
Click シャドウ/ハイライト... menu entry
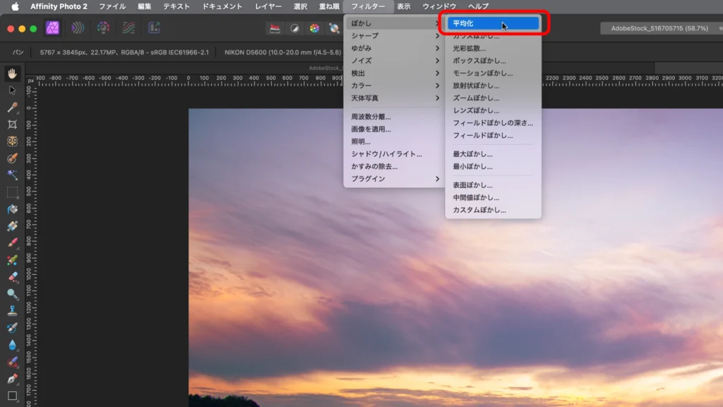tap(386, 154)
